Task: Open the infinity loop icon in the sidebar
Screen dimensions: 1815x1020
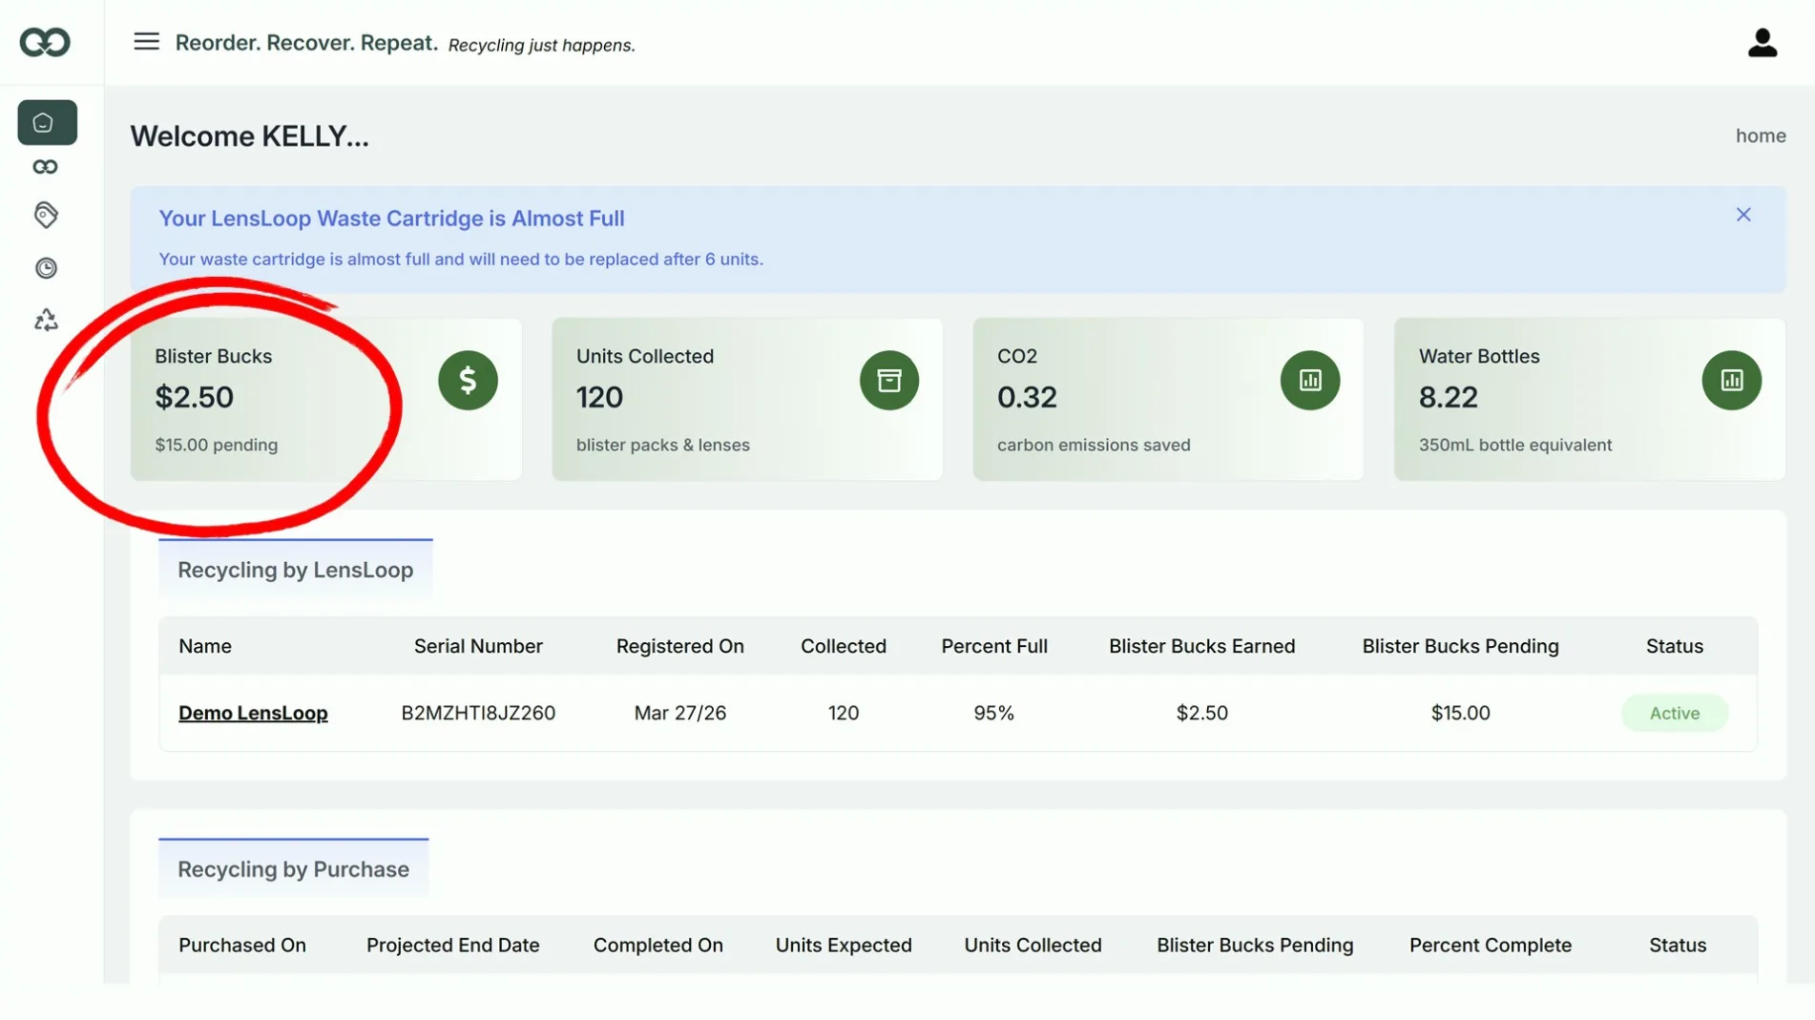Action: 45,167
